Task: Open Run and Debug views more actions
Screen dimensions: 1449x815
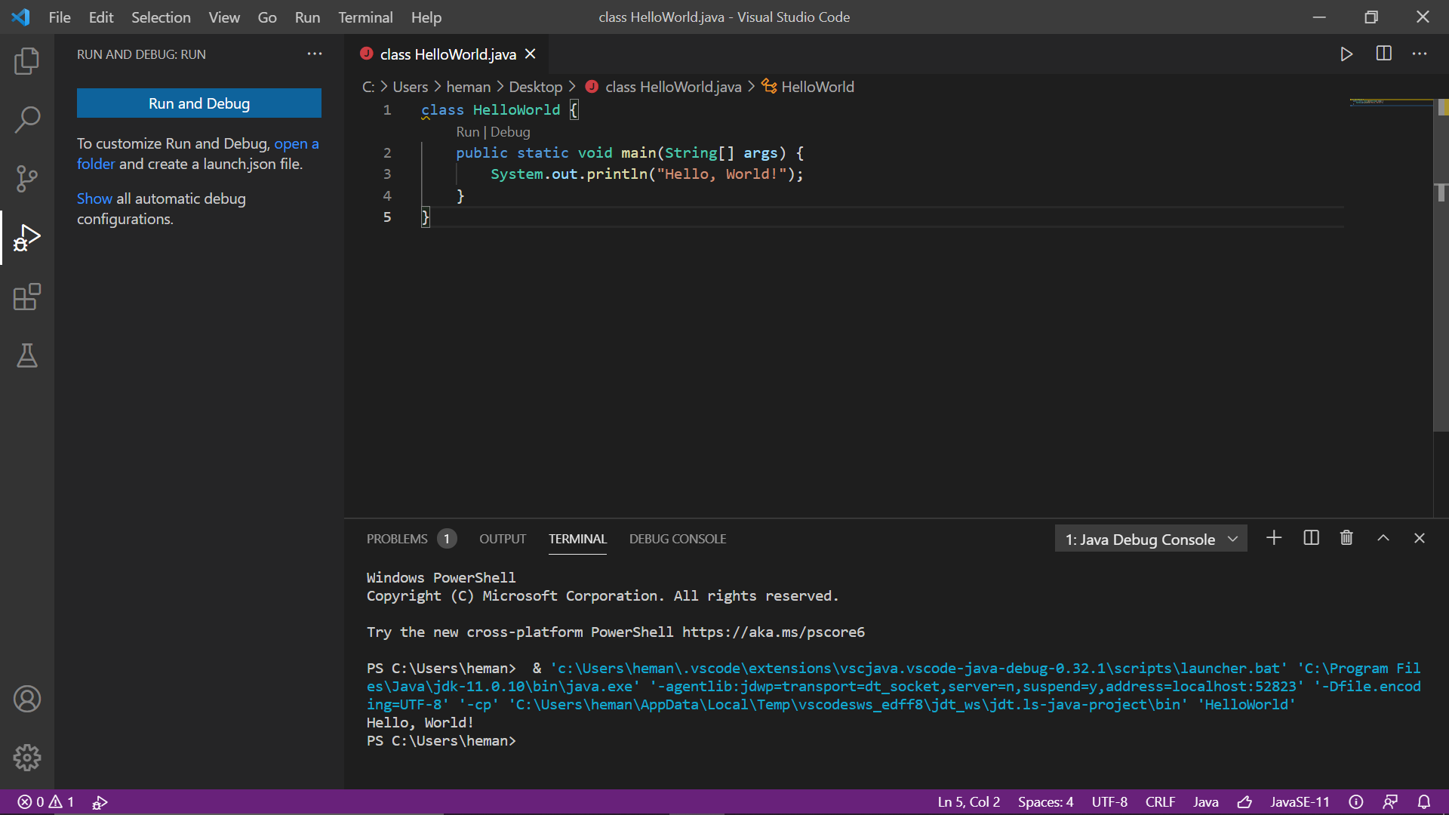Action: (x=315, y=54)
